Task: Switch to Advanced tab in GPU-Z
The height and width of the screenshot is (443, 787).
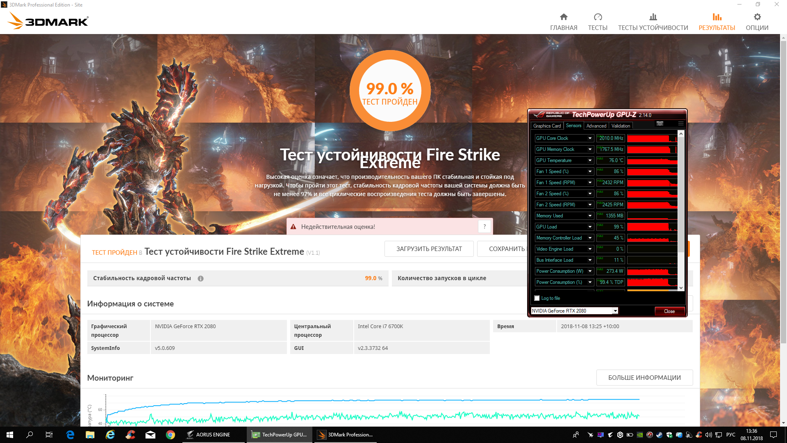Action: 596,126
